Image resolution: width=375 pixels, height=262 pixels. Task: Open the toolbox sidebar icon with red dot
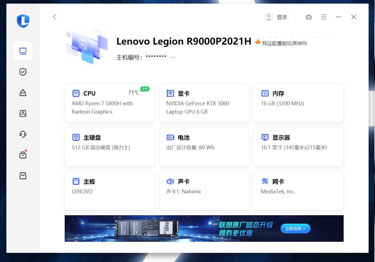(x=23, y=155)
